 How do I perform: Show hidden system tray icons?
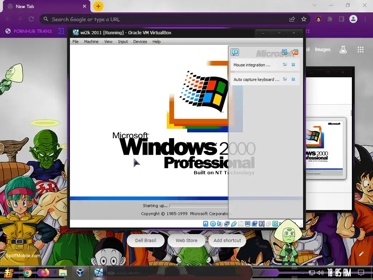303,273
